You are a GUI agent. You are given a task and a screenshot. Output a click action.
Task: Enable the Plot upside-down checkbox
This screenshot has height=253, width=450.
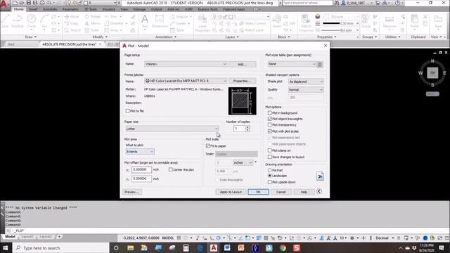click(270, 182)
